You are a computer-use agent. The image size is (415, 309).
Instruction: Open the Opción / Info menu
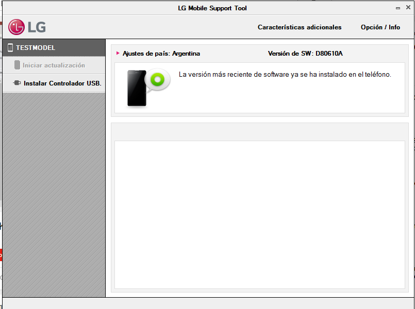coord(380,27)
